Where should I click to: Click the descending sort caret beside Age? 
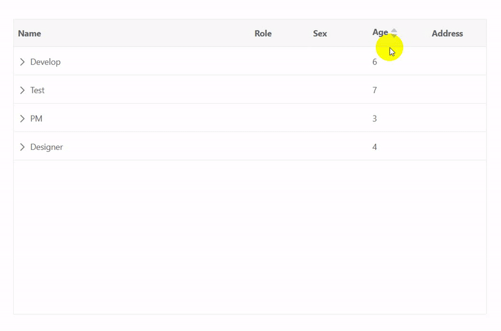pyautogui.click(x=394, y=36)
